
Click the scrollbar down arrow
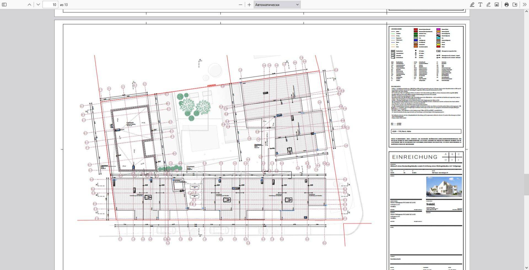(527, 268)
